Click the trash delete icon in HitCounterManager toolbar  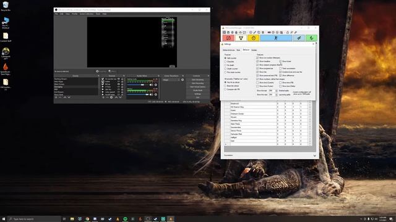pos(262,32)
